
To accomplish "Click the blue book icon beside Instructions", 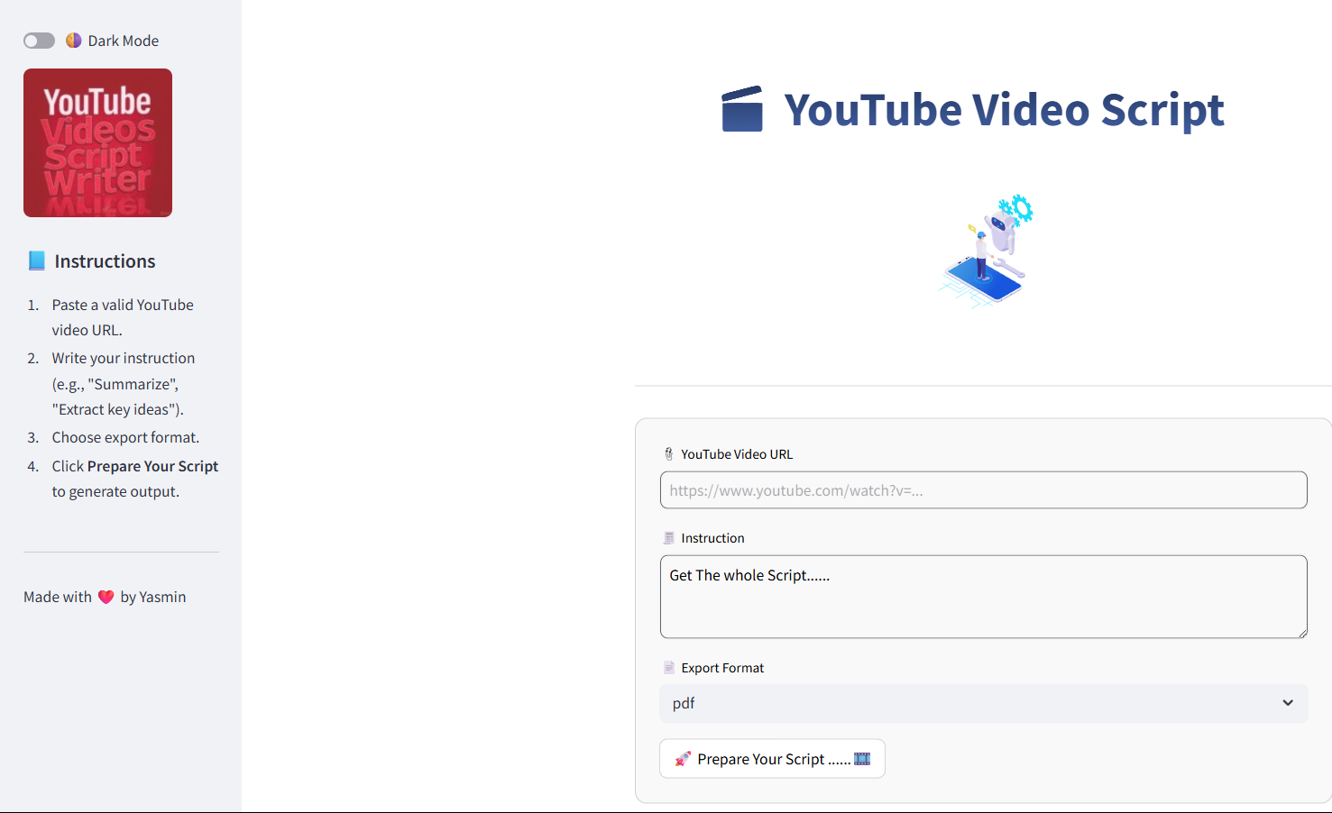I will click(x=36, y=260).
